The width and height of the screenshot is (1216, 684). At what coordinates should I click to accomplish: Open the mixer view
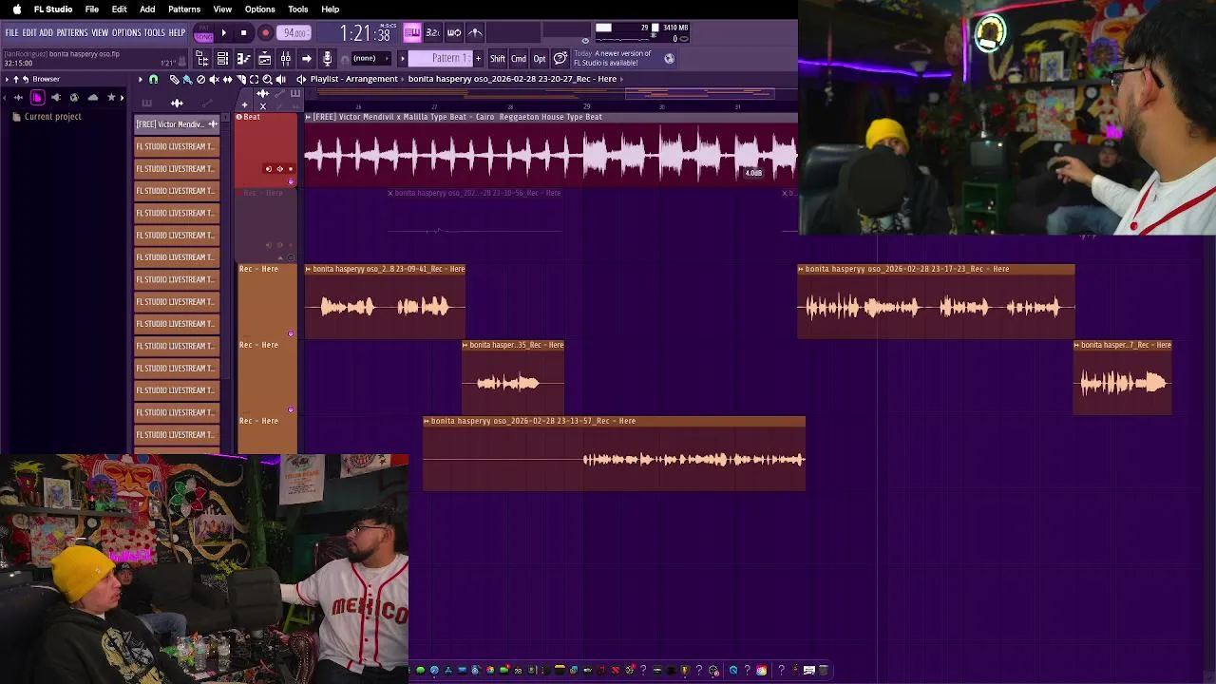click(286, 59)
